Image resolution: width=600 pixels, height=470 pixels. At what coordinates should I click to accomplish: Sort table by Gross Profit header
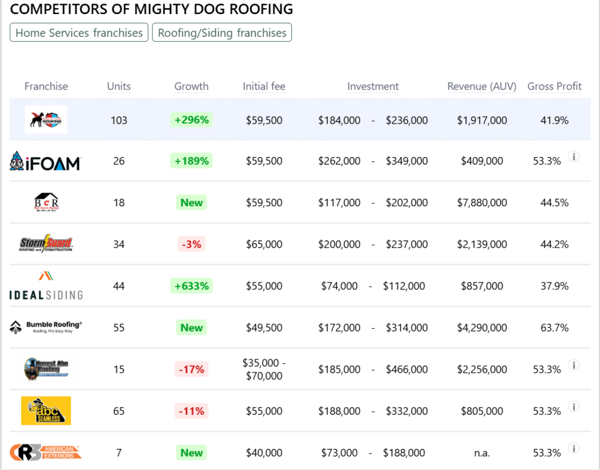tap(554, 87)
